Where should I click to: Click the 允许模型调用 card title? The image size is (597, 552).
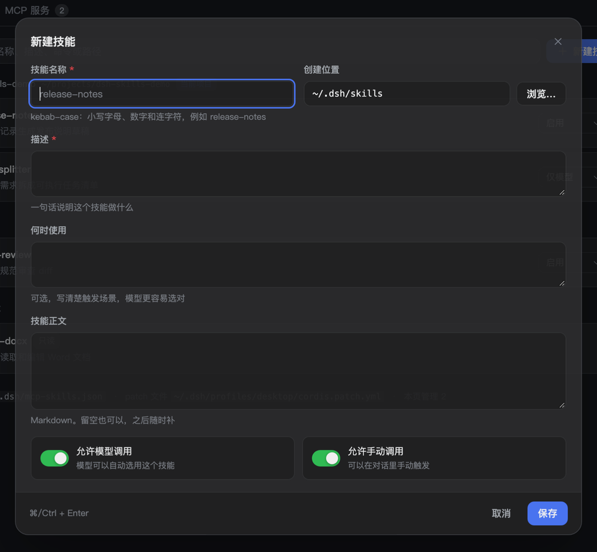(x=104, y=452)
